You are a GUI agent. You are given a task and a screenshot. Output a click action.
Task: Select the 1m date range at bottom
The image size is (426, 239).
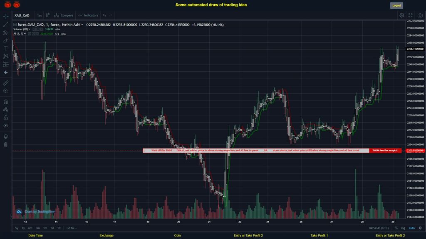[x=45, y=228]
